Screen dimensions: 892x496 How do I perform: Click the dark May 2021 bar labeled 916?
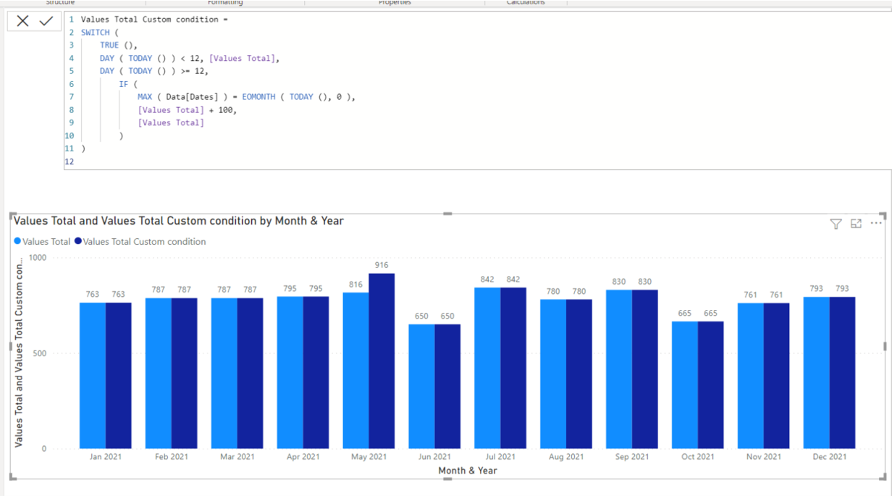(382, 361)
